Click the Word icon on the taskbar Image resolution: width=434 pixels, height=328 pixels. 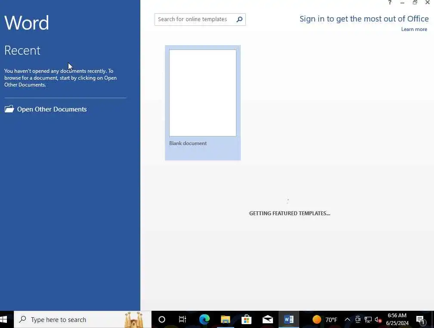[288, 320]
